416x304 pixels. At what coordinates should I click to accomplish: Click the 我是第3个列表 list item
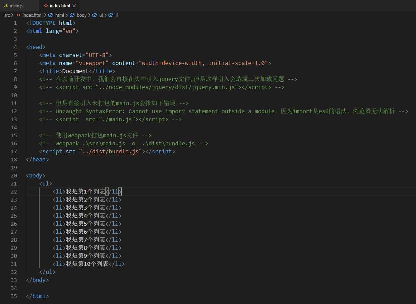click(87, 208)
